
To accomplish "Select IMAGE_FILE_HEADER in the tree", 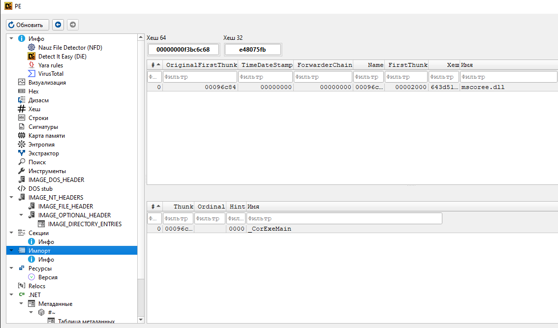I will (x=65, y=207).
